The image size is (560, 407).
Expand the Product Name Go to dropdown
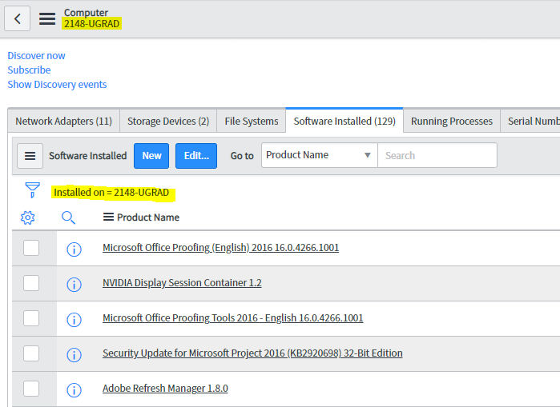(x=319, y=155)
